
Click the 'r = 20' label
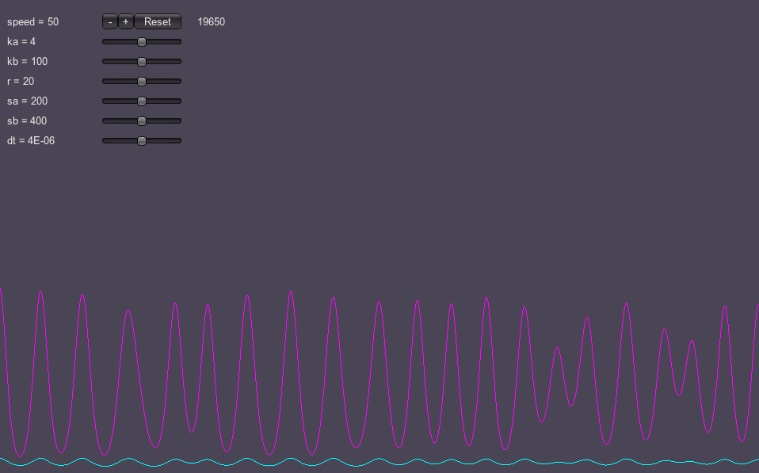point(21,82)
